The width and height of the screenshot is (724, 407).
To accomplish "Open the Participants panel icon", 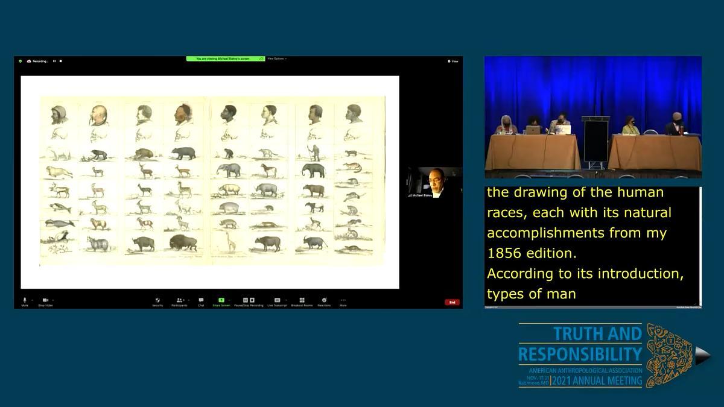I will (179, 300).
